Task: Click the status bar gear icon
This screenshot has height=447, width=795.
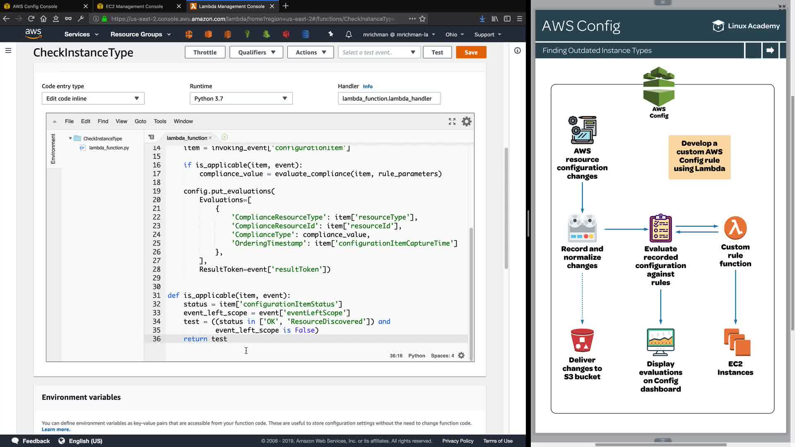Action: [461, 356]
